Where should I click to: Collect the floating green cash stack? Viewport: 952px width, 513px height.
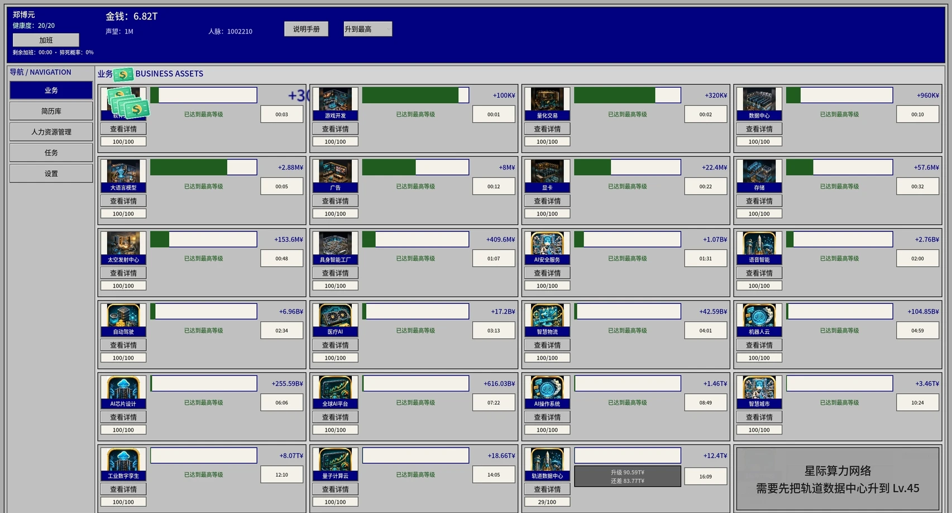[129, 103]
